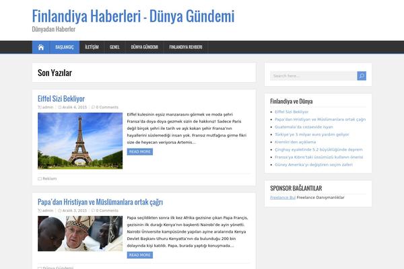Image resolution: width=404 pixels, height=269 pixels.
Task: Click the Aralık 4, 2015 date
Action: (75, 107)
